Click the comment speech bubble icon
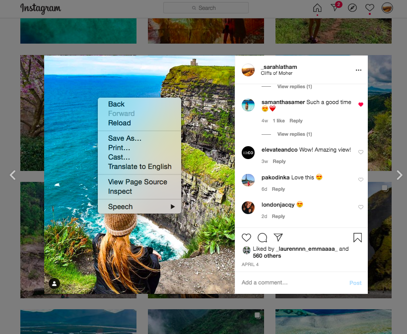 coord(263,238)
